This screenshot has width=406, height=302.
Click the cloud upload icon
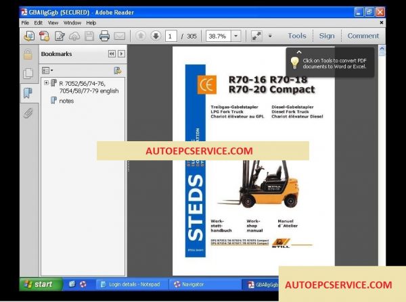point(74,36)
